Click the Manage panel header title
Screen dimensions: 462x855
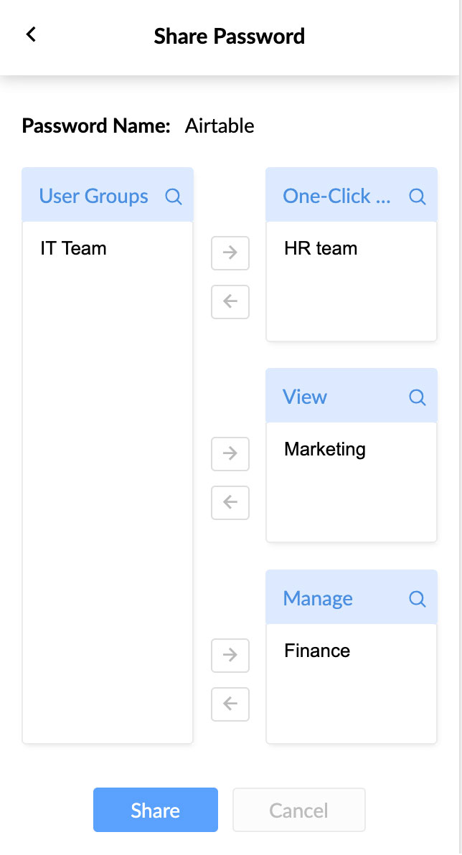(318, 599)
